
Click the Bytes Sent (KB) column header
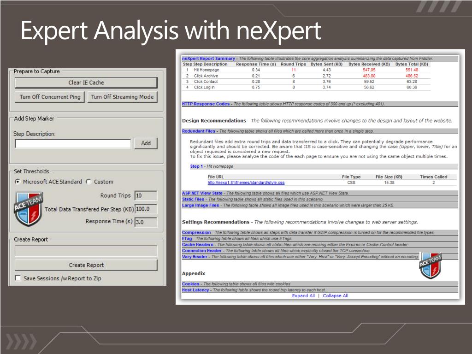(327, 64)
